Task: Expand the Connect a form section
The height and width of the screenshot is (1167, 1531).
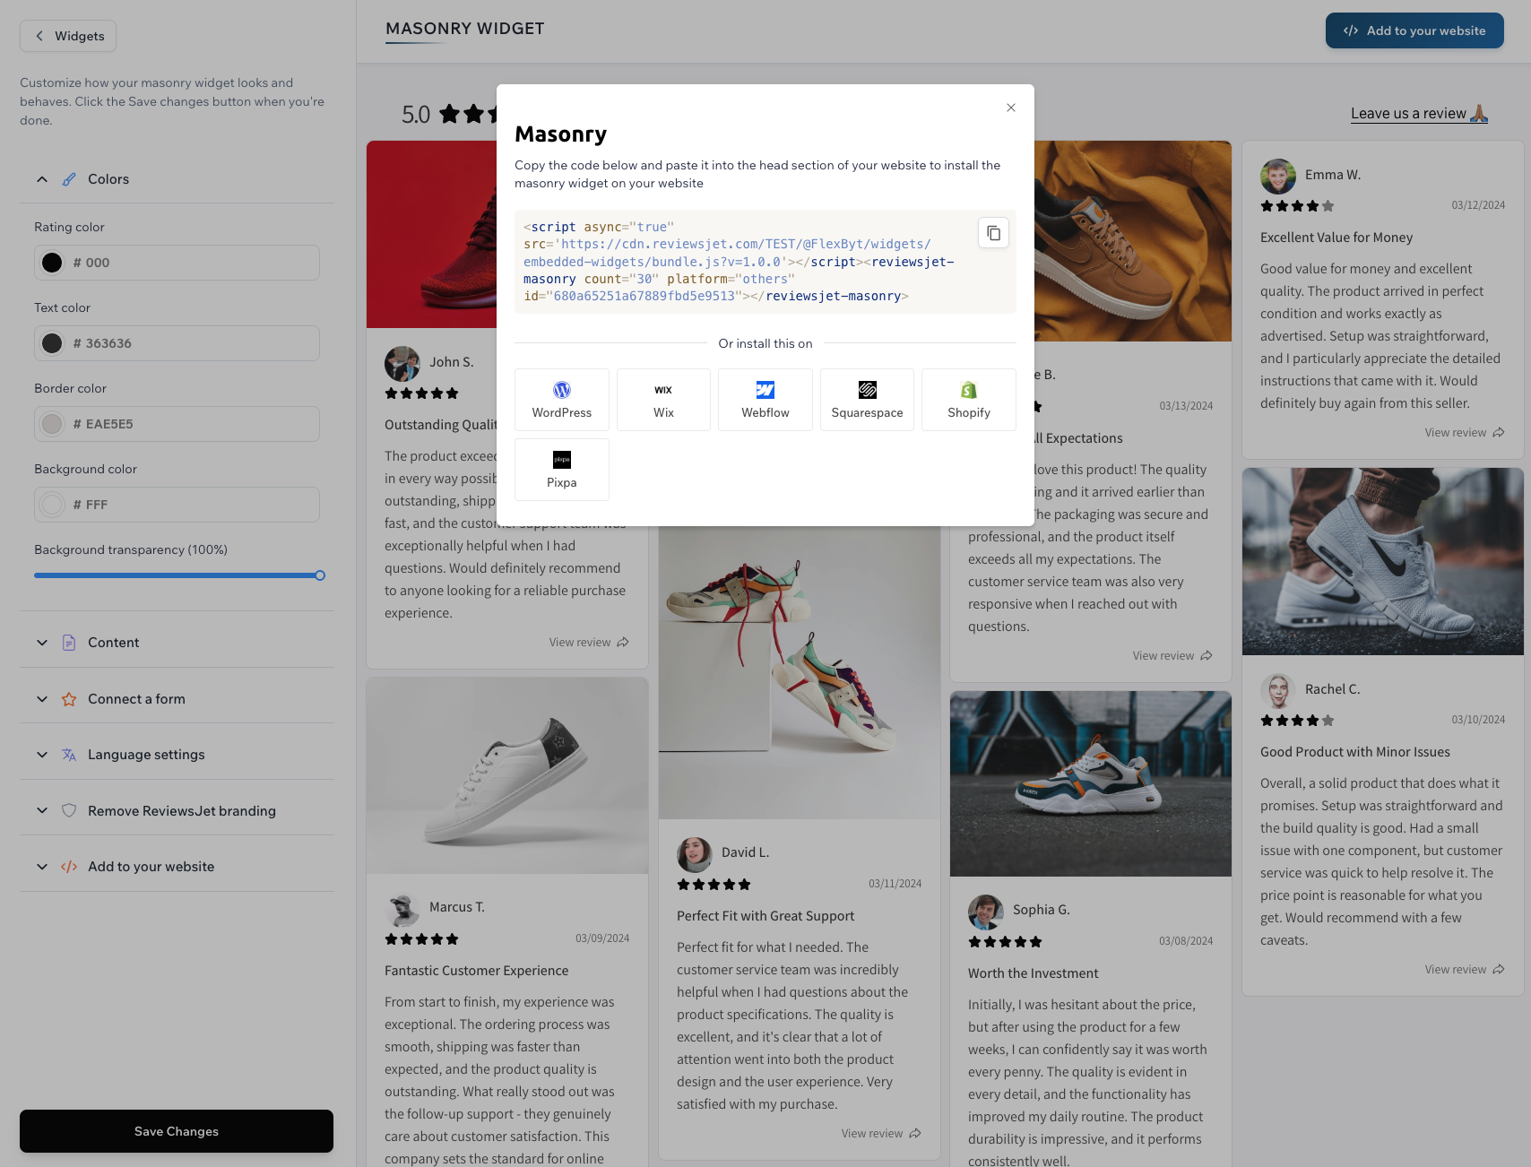Action: click(x=177, y=699)
